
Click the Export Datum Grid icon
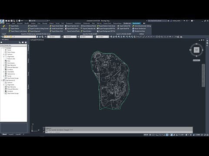[51, 31]
